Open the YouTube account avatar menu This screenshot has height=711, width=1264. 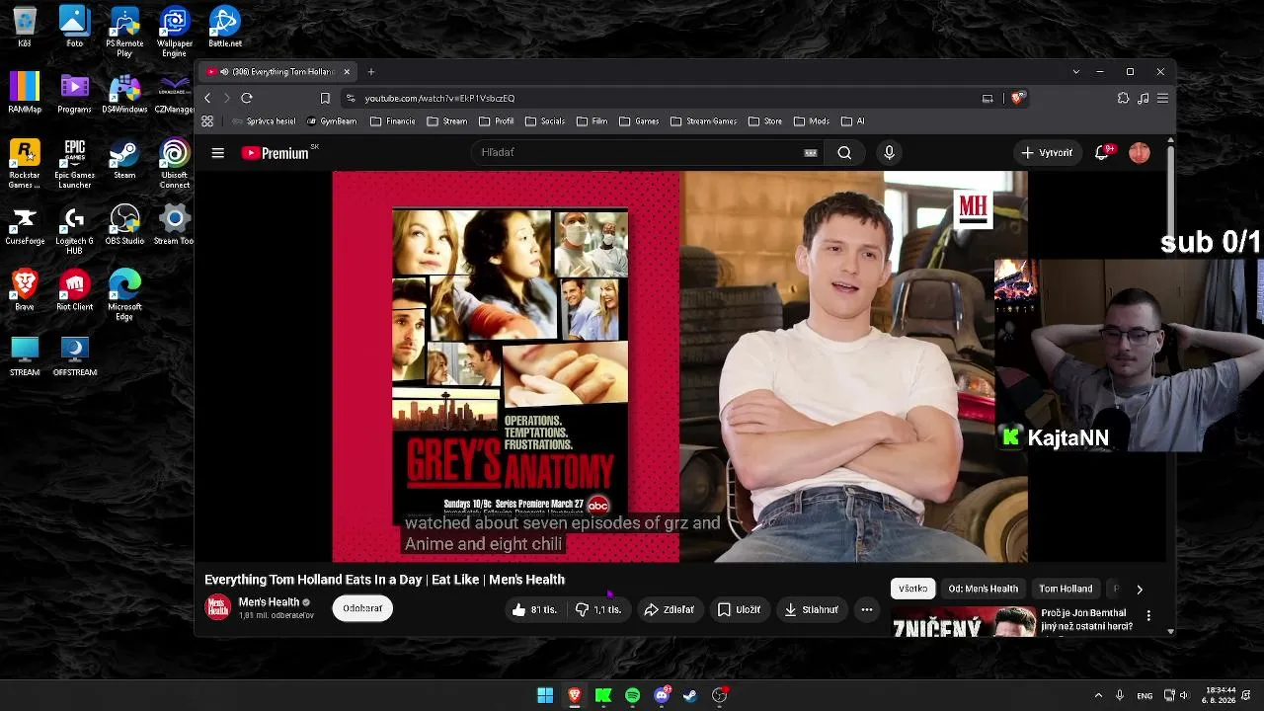point(1140,153)
